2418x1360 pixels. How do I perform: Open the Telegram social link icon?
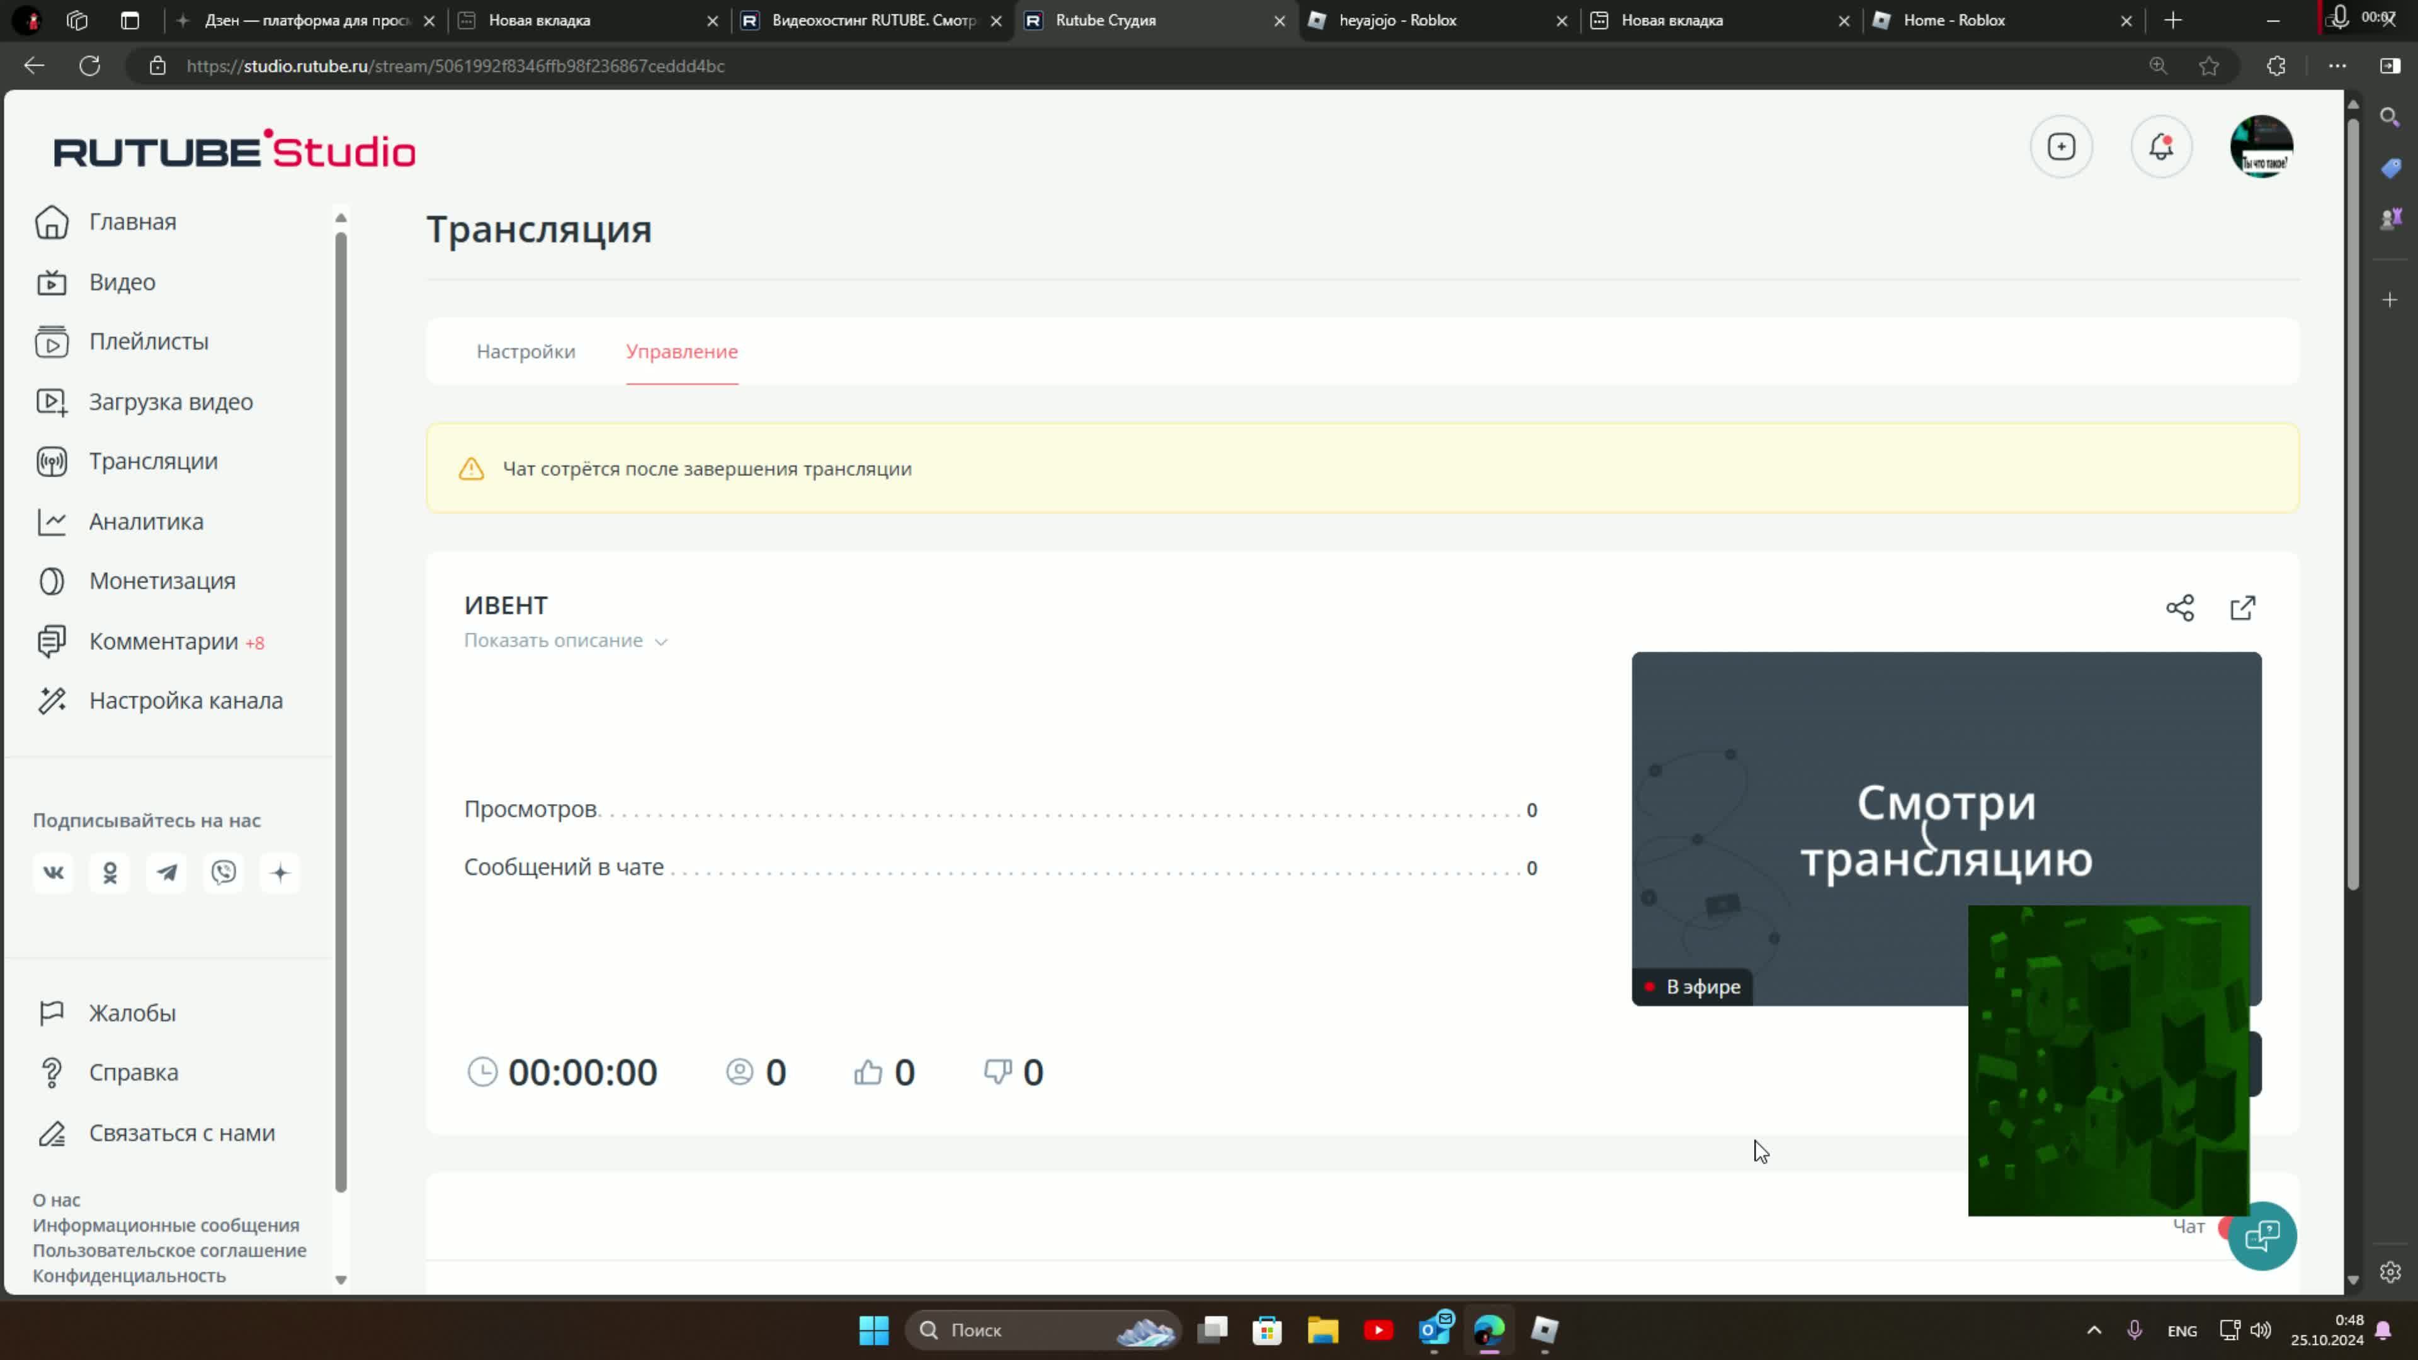coord(167,873)
